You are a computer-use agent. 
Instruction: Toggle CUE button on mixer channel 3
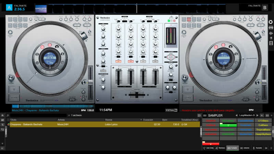click(143, 62)
